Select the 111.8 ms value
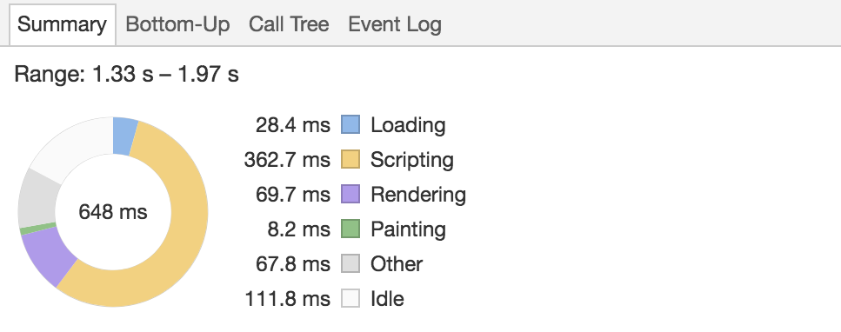The image size is (841, 332). [x=288, y=299]
